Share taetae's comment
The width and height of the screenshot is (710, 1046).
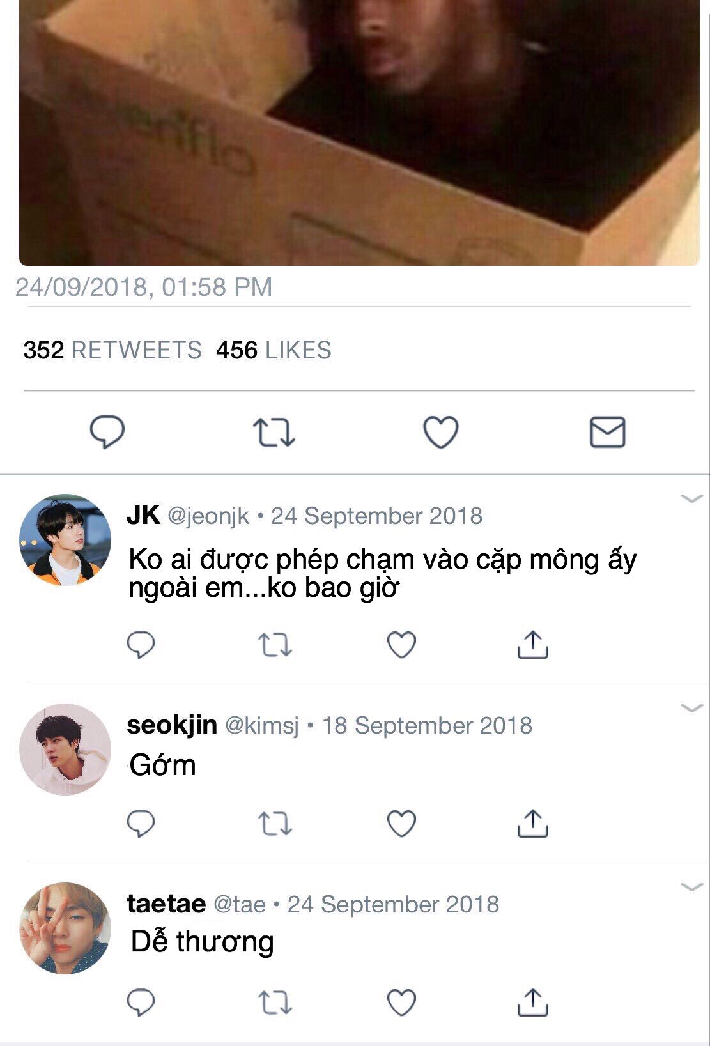pos(532,1002)
